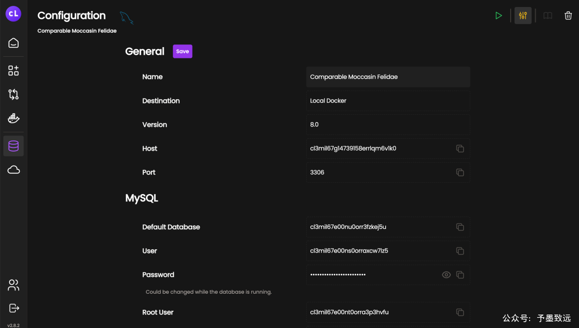The image size is (579, 328).
Task: Copy the Host value
Action: coord(460,148)
